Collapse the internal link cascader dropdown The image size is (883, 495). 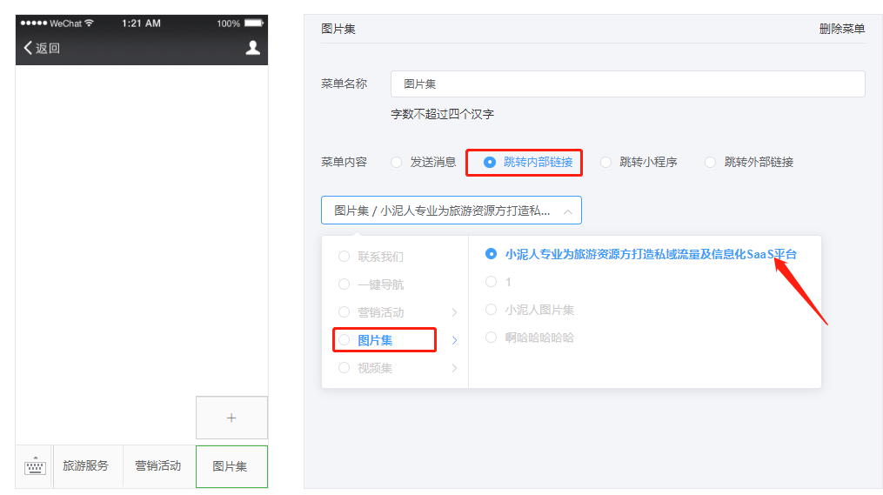tap(567, 211)
